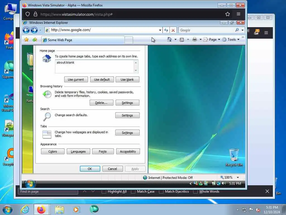Cancel the Internet Options dialog
The width and height of the screenshot is (286, 215).
pyautogui.click(x=113, y=169)
